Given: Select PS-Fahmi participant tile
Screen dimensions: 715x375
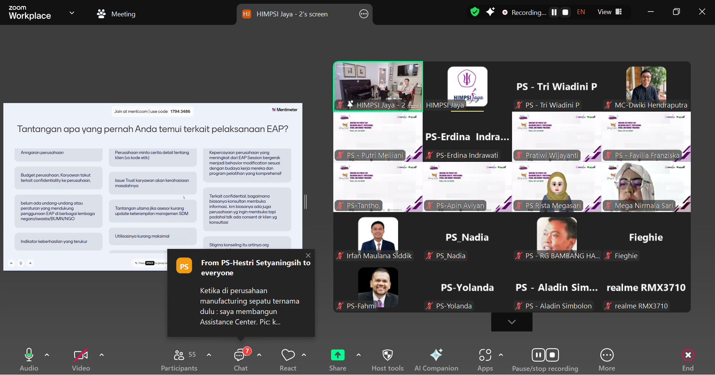Looking at the screenshot, I should coord(378,288).
